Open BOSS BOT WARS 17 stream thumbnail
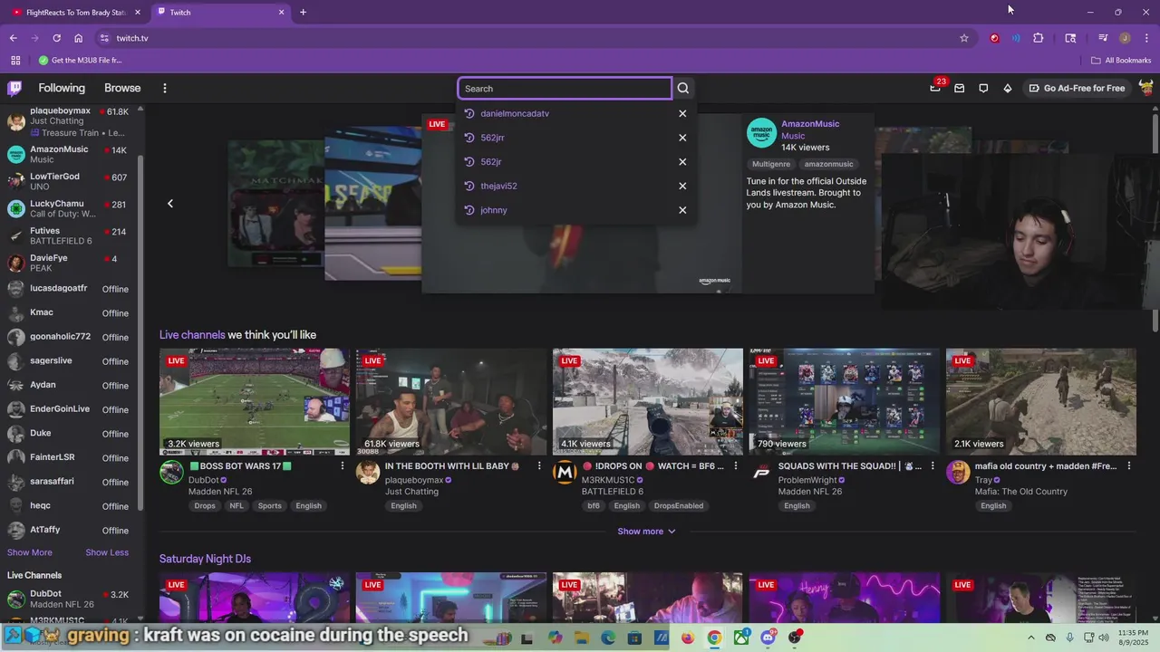Screen dimensions: 1160x652 click(x=255, y=402)
